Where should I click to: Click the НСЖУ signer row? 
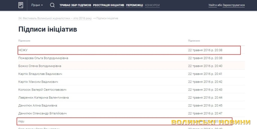click(23, 50)
